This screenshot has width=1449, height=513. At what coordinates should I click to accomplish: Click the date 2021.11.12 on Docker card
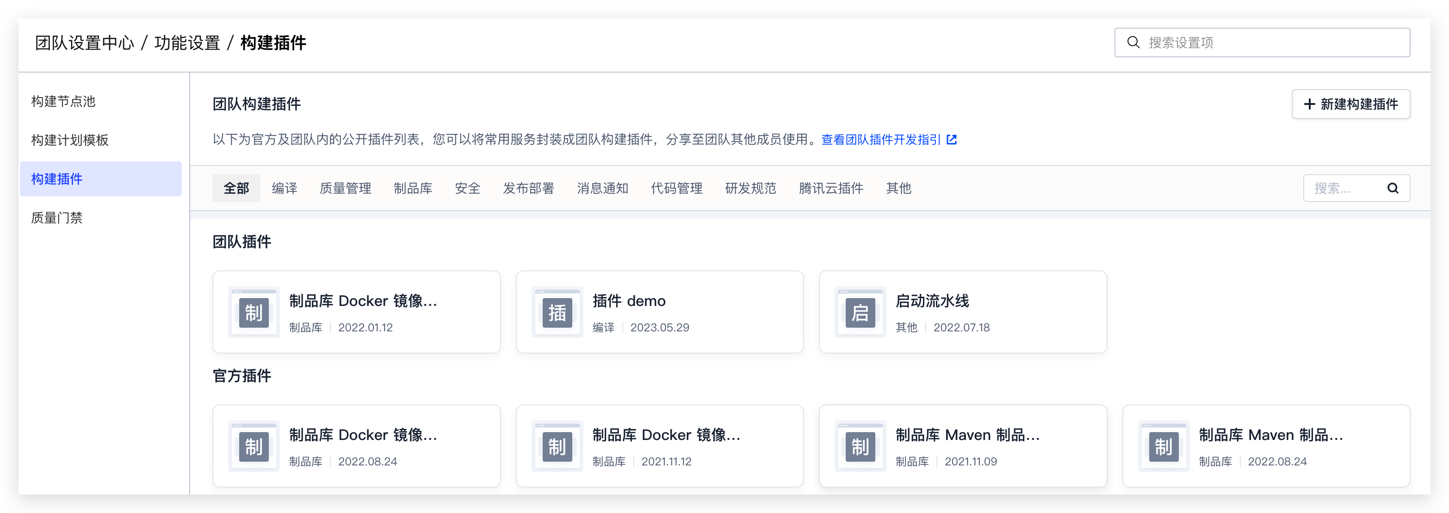pyautogui.click(x=666, y=462)
